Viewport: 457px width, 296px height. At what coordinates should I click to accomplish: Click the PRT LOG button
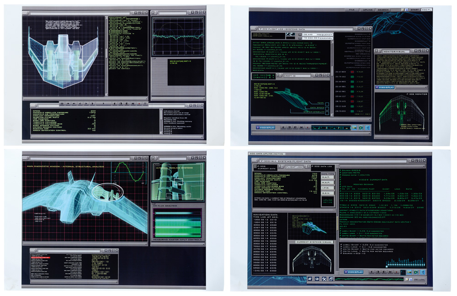click(419, 280)
